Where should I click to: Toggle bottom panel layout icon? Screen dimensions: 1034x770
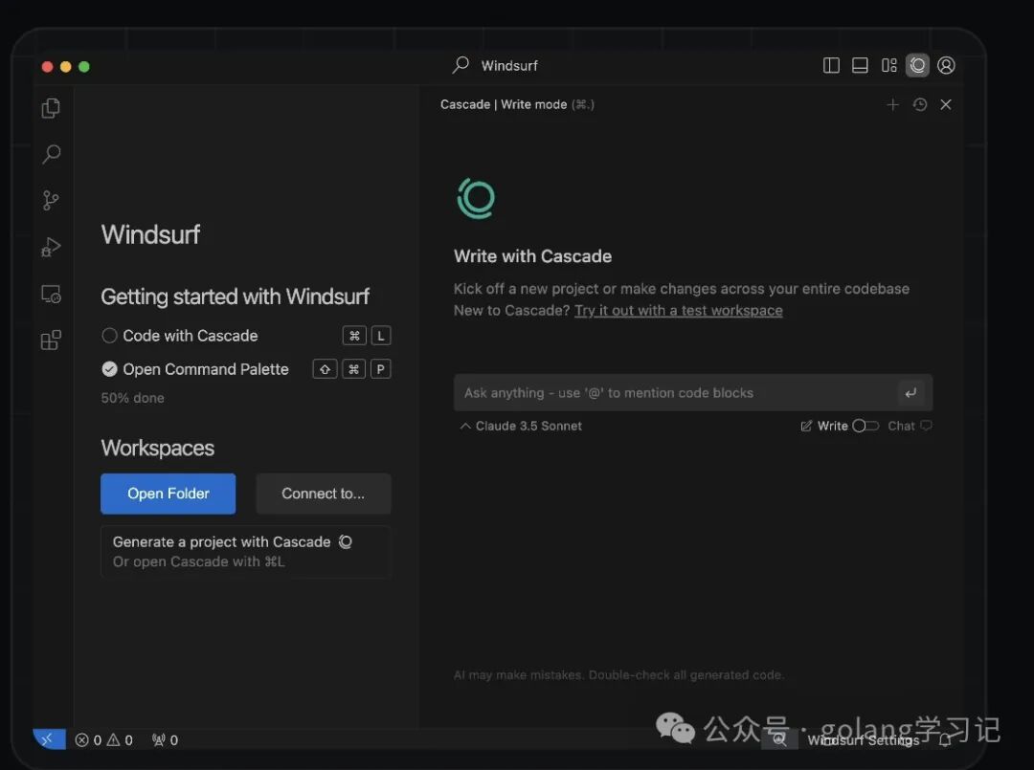(860, 65)
